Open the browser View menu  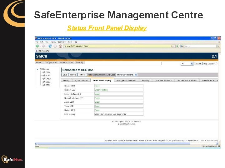pos(47,42)
